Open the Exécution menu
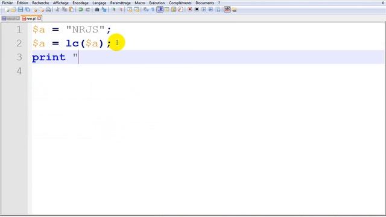Image resolution: width=386 pixels, height=217 pixels. [x=157, y=3]
